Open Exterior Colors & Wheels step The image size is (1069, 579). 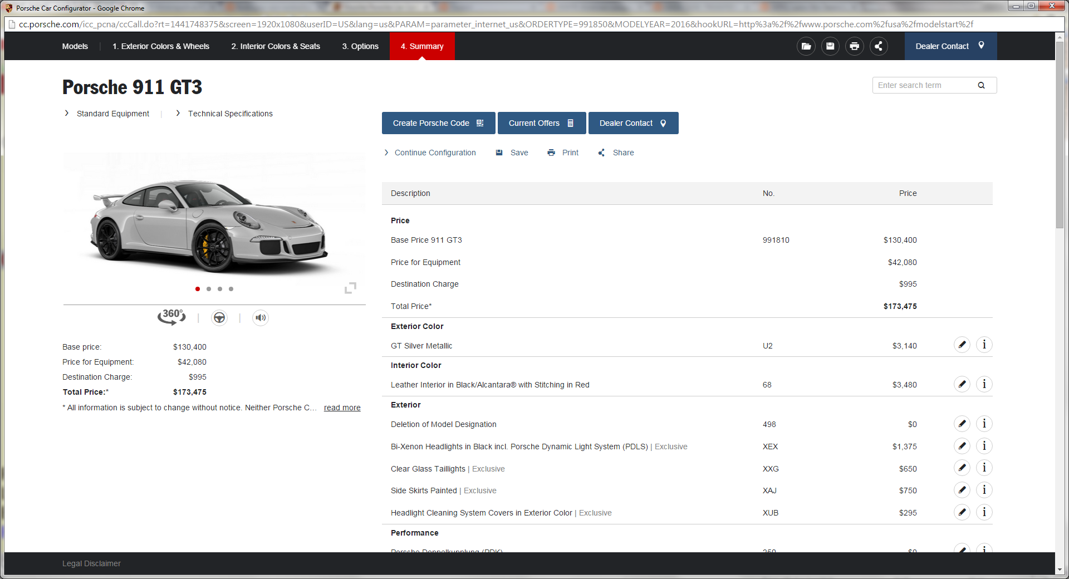coord(161,46)
